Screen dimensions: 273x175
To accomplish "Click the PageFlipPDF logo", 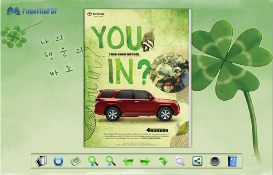I will pyautogui.click(x=32, y=11).
